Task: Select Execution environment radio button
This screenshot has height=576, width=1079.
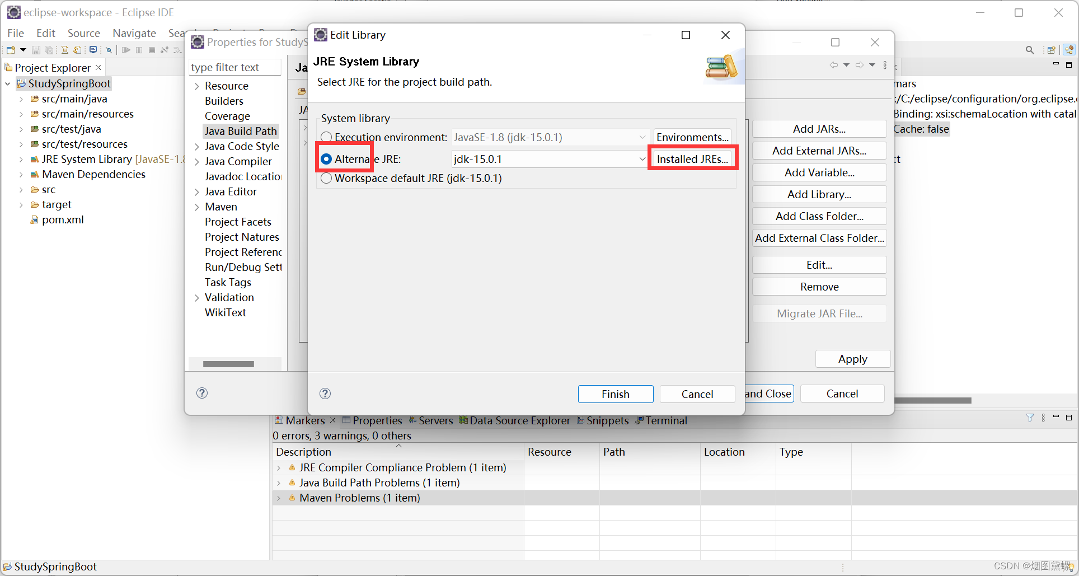Action: click(x=326, y=137)
